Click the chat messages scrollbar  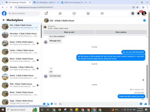(x=147, y=81)
